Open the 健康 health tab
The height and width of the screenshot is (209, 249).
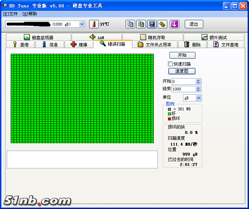[x=79, y=45]
